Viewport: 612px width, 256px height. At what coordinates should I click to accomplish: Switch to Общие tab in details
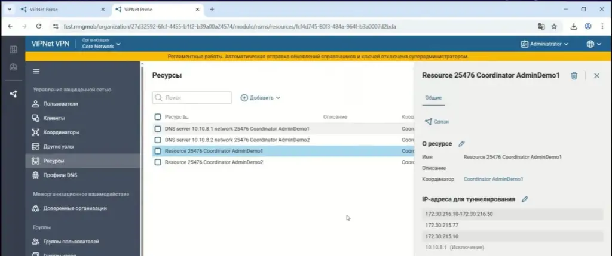[433, 98]
